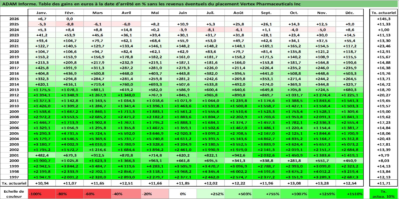
Task: Click the +169,1 cell for September 2021
Action: (x=266, y=46)
